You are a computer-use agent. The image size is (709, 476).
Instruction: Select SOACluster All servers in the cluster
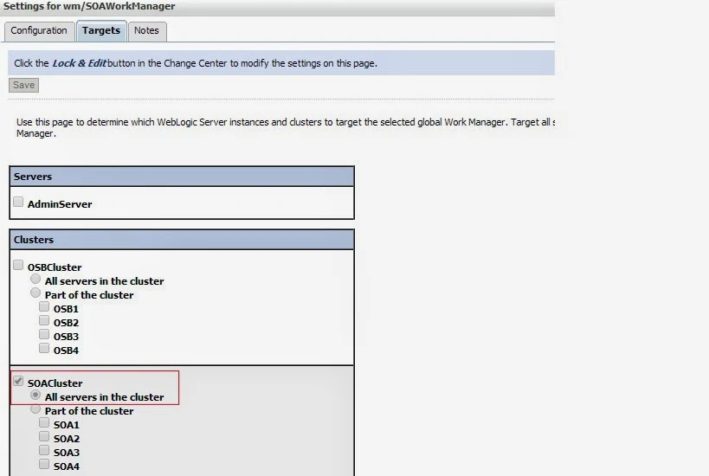(x=35, y=396)
